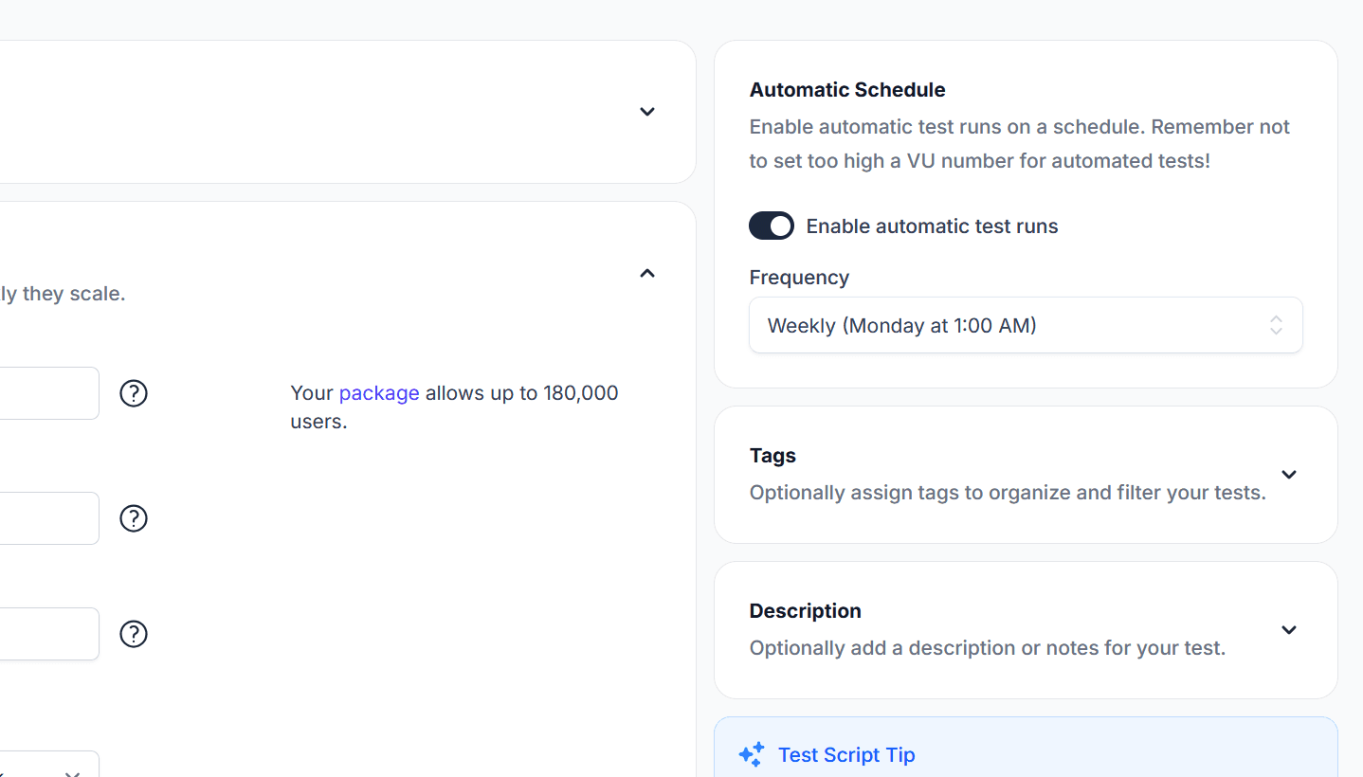Click the up/down arrows in the Frequency field

(1276, 325)
